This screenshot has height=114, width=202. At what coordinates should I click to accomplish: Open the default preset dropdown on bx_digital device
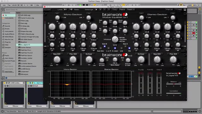tap(38, 86)
